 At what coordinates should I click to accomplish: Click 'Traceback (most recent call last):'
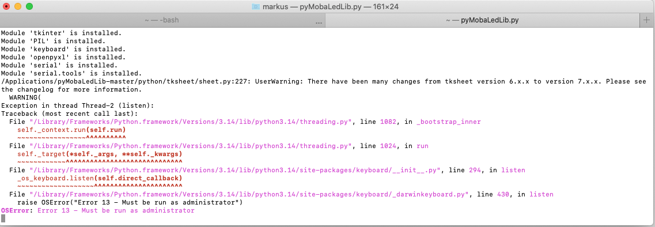(69, 113)
